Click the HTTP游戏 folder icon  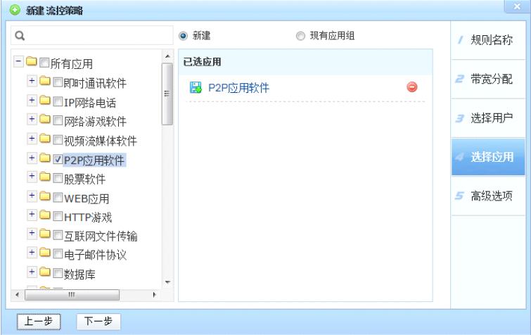45,215
